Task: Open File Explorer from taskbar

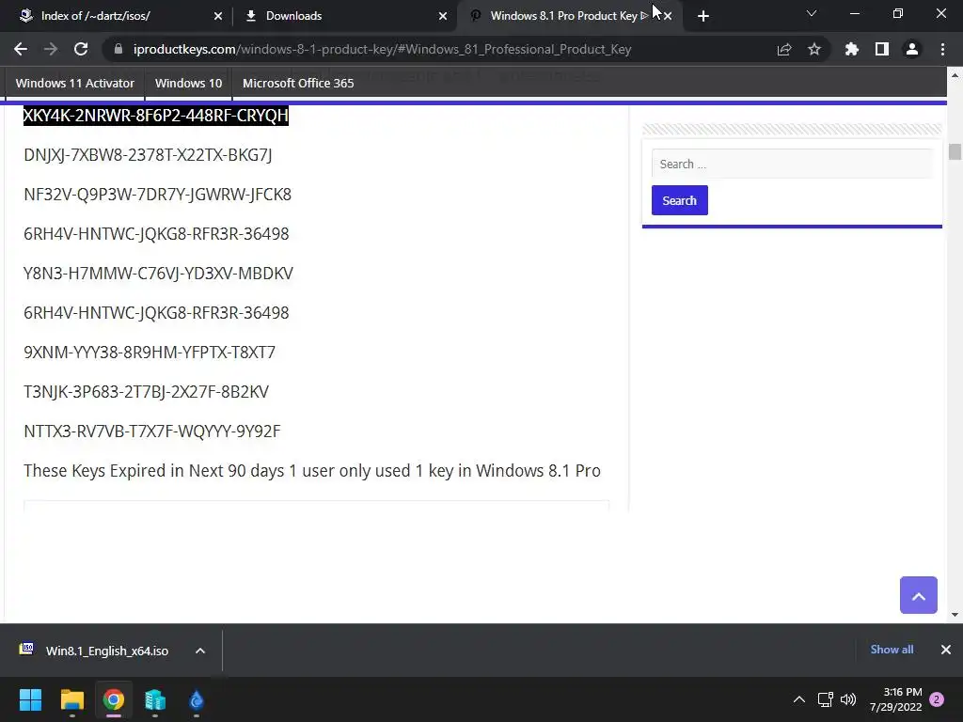Action: pyautogui.click(x=71, y=699)
